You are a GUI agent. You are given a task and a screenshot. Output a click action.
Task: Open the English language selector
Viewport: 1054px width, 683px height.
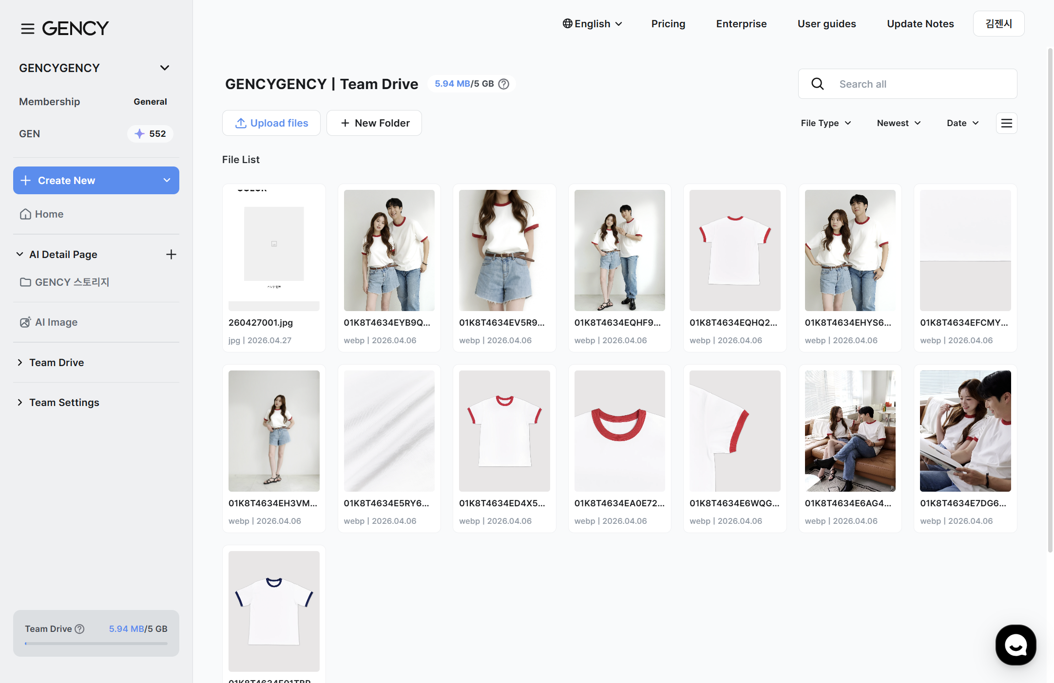pyautogui.click(x=593, y=24)
